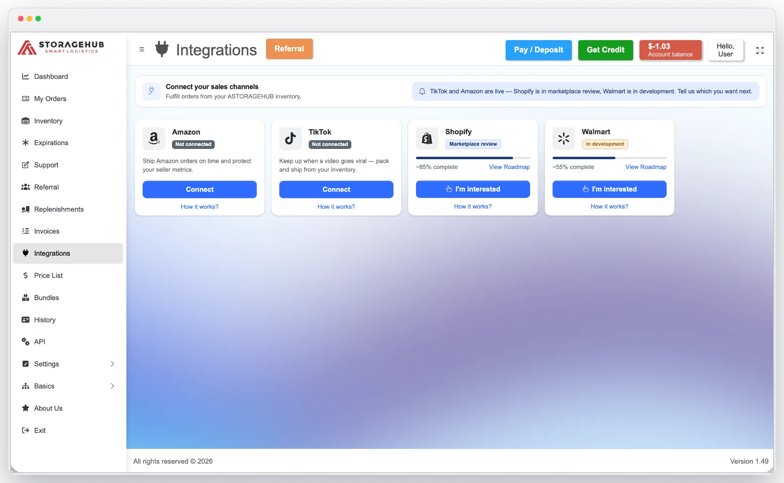Viewport: 784px width, 483px height.
Task: Open Amazon How it works link
Action: click(x=199, y=207)
